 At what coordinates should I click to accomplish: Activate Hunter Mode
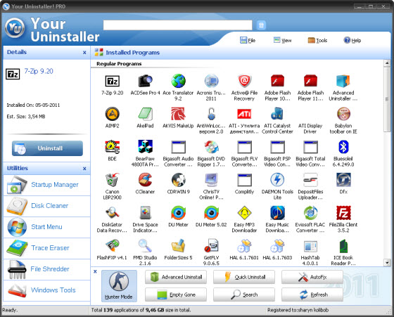pos(119,286)
